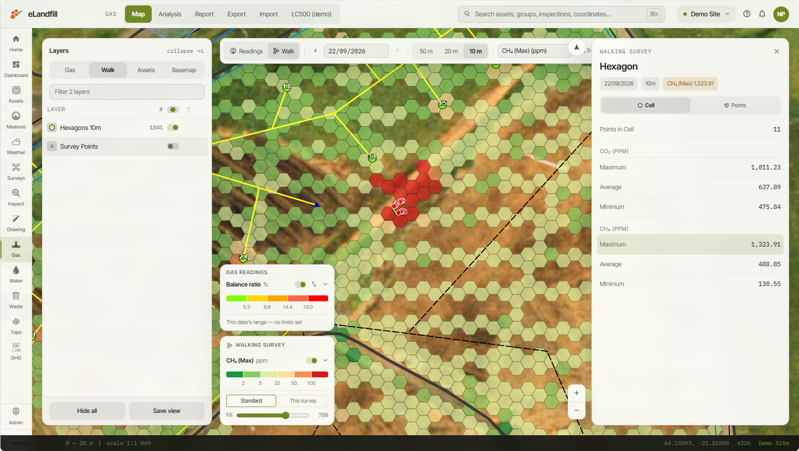
Task: Open the Dashboard sidebar icon
Action: click(16, 69)
